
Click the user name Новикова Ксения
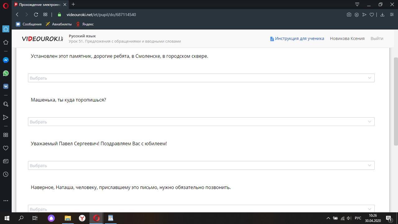tap(347, 39)
